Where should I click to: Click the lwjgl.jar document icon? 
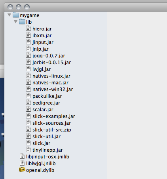pos(28,69)
